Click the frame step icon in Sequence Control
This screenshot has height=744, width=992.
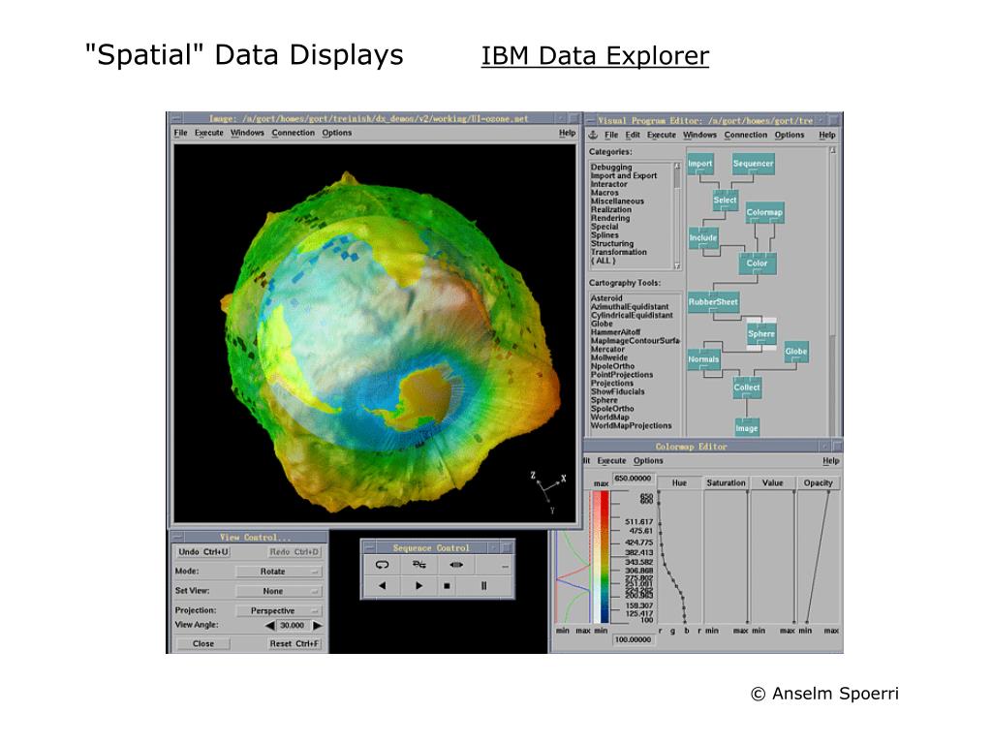coord(456,565)
